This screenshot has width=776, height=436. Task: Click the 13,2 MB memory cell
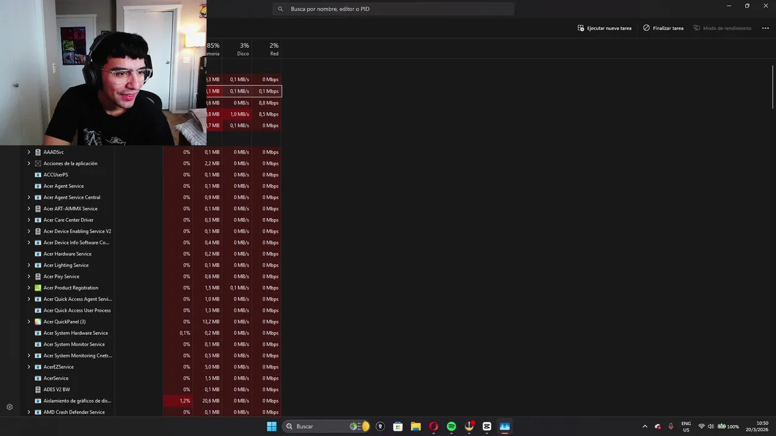[207, 322]
